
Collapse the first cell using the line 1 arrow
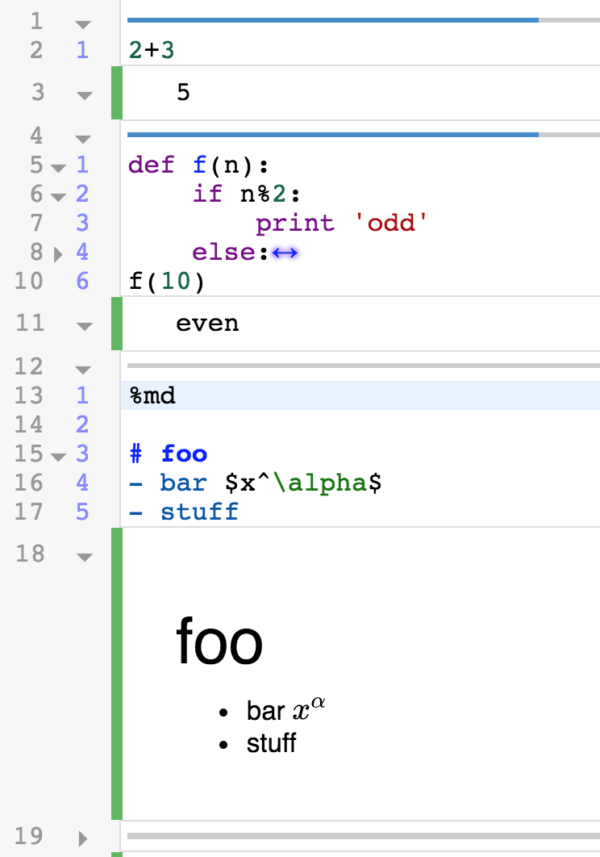84,25
